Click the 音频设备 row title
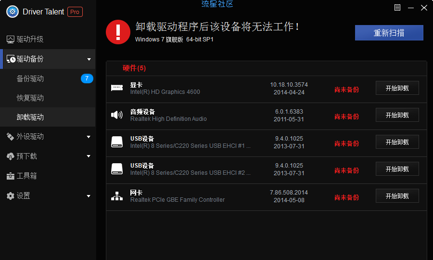 coord(142,112)
